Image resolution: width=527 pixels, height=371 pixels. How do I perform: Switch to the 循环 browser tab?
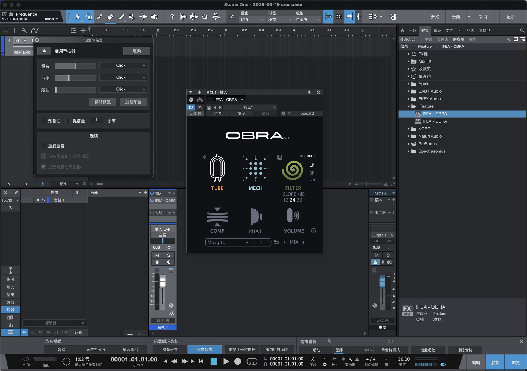click(437, 30)
